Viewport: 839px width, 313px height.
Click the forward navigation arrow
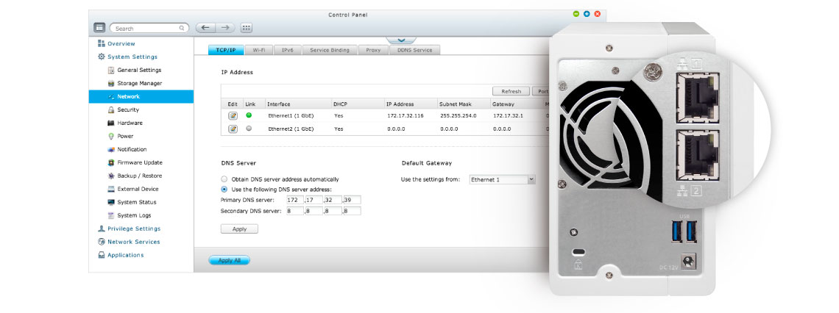coord(225,28)
